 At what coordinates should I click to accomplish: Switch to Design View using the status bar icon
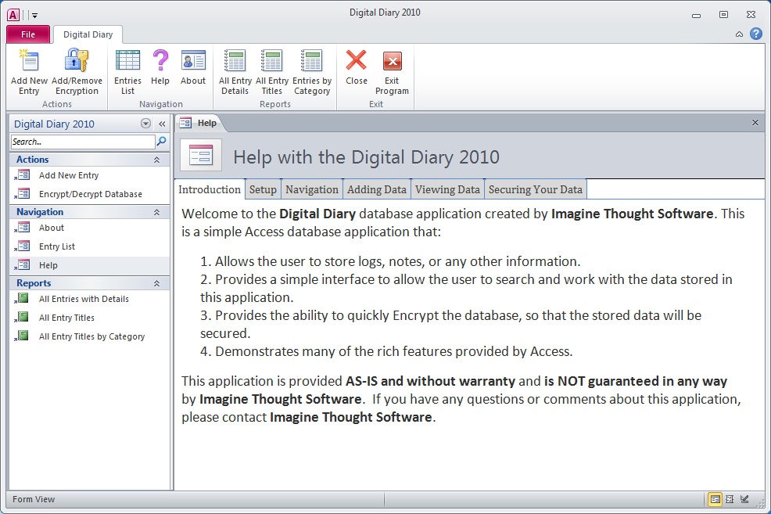[744, 499]
